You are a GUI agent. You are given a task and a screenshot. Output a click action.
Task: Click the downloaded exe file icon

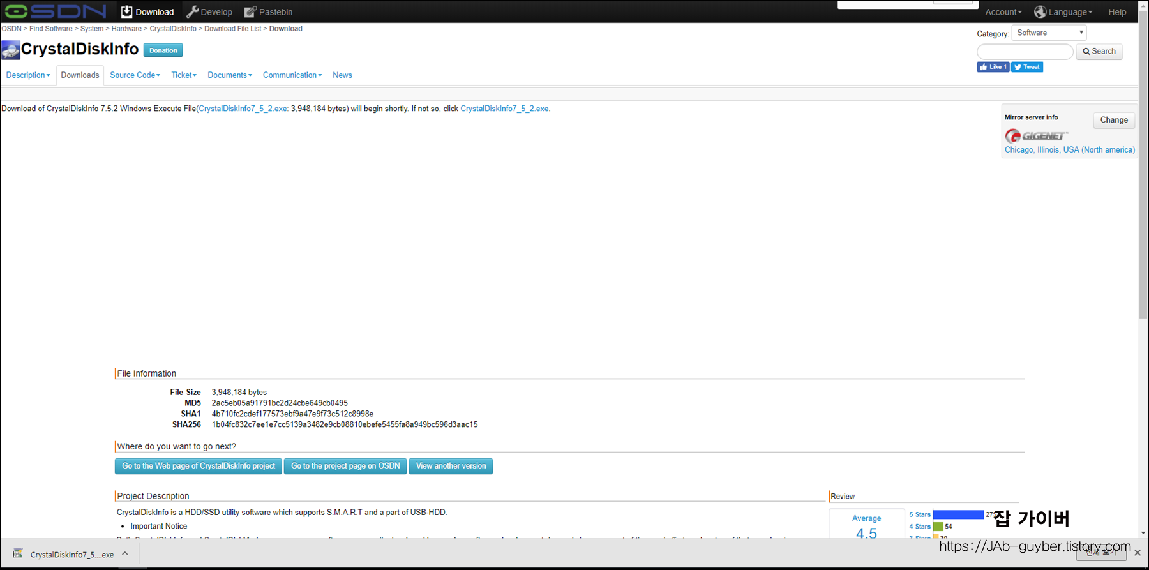coord(18,553)
